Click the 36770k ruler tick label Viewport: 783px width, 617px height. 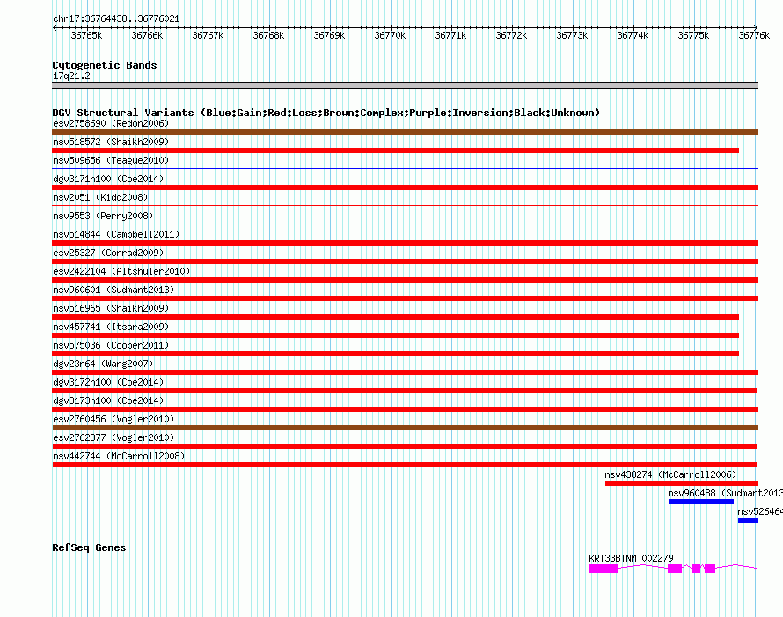click(x=390, y=35)
